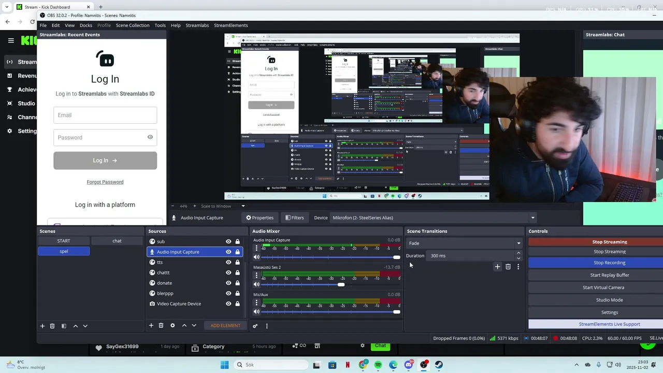Open the Edit menu
The image size is (663, 373).
click(55, 25)
